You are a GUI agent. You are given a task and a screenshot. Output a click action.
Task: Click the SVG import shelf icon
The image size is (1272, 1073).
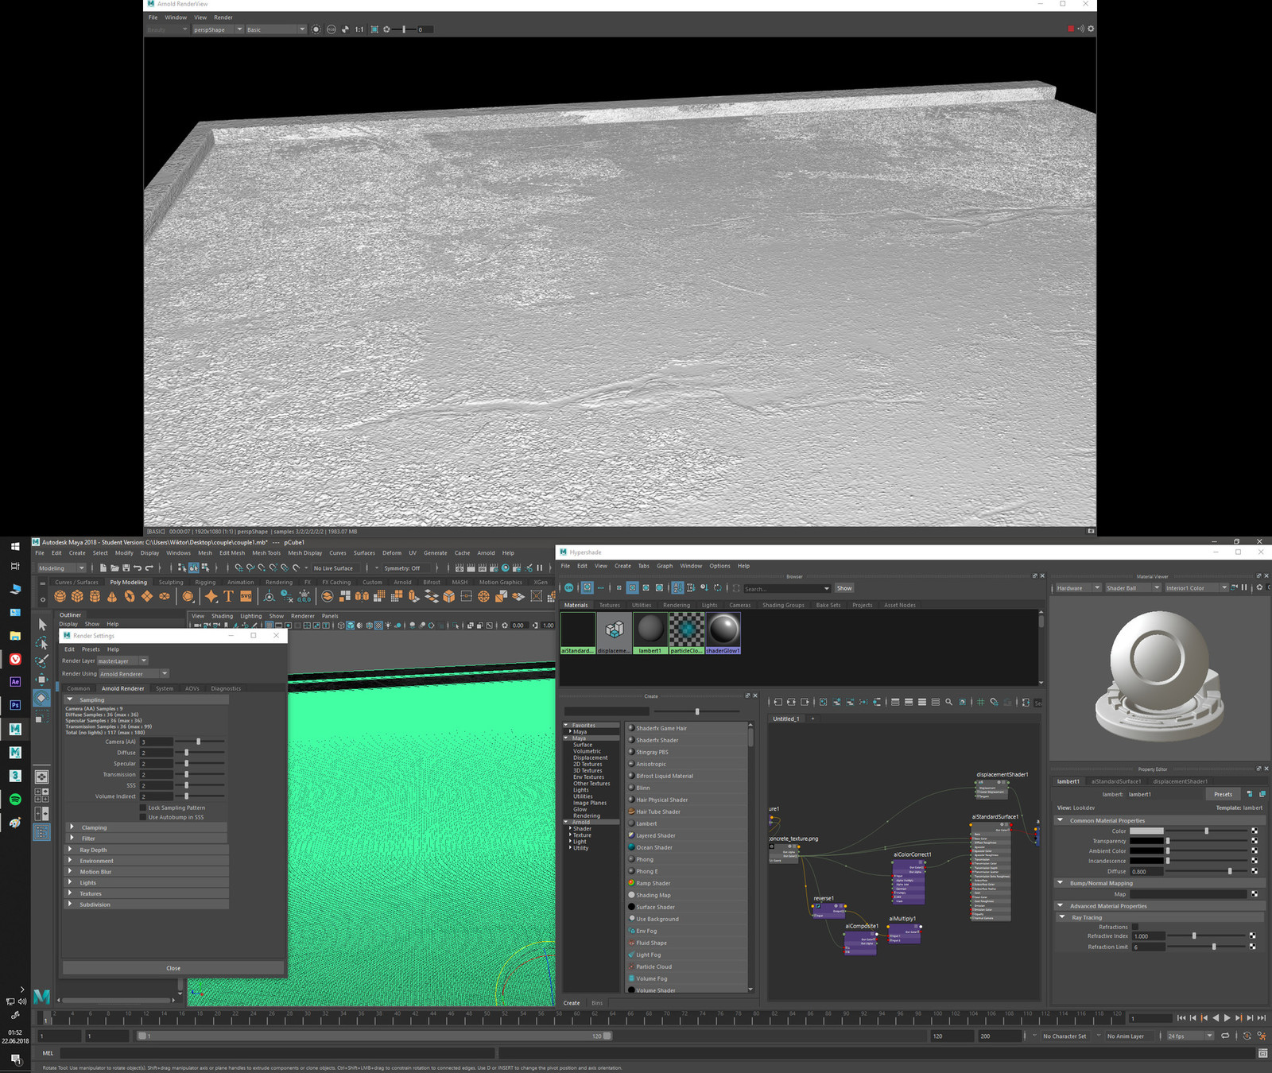[x=246, y=596]
